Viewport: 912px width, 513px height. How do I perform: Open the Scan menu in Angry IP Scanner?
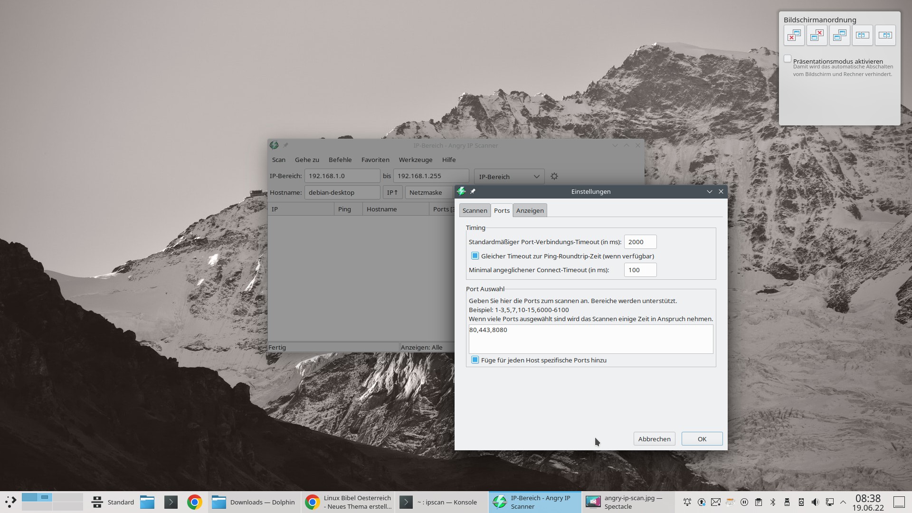279,160
